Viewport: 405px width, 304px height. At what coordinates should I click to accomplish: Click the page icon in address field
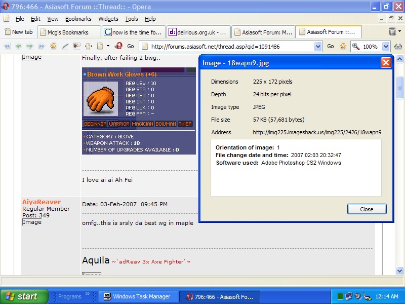[x=145, y=47]
